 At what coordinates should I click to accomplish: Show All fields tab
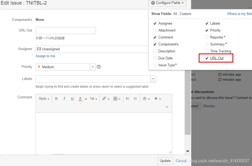pos(175,14)
